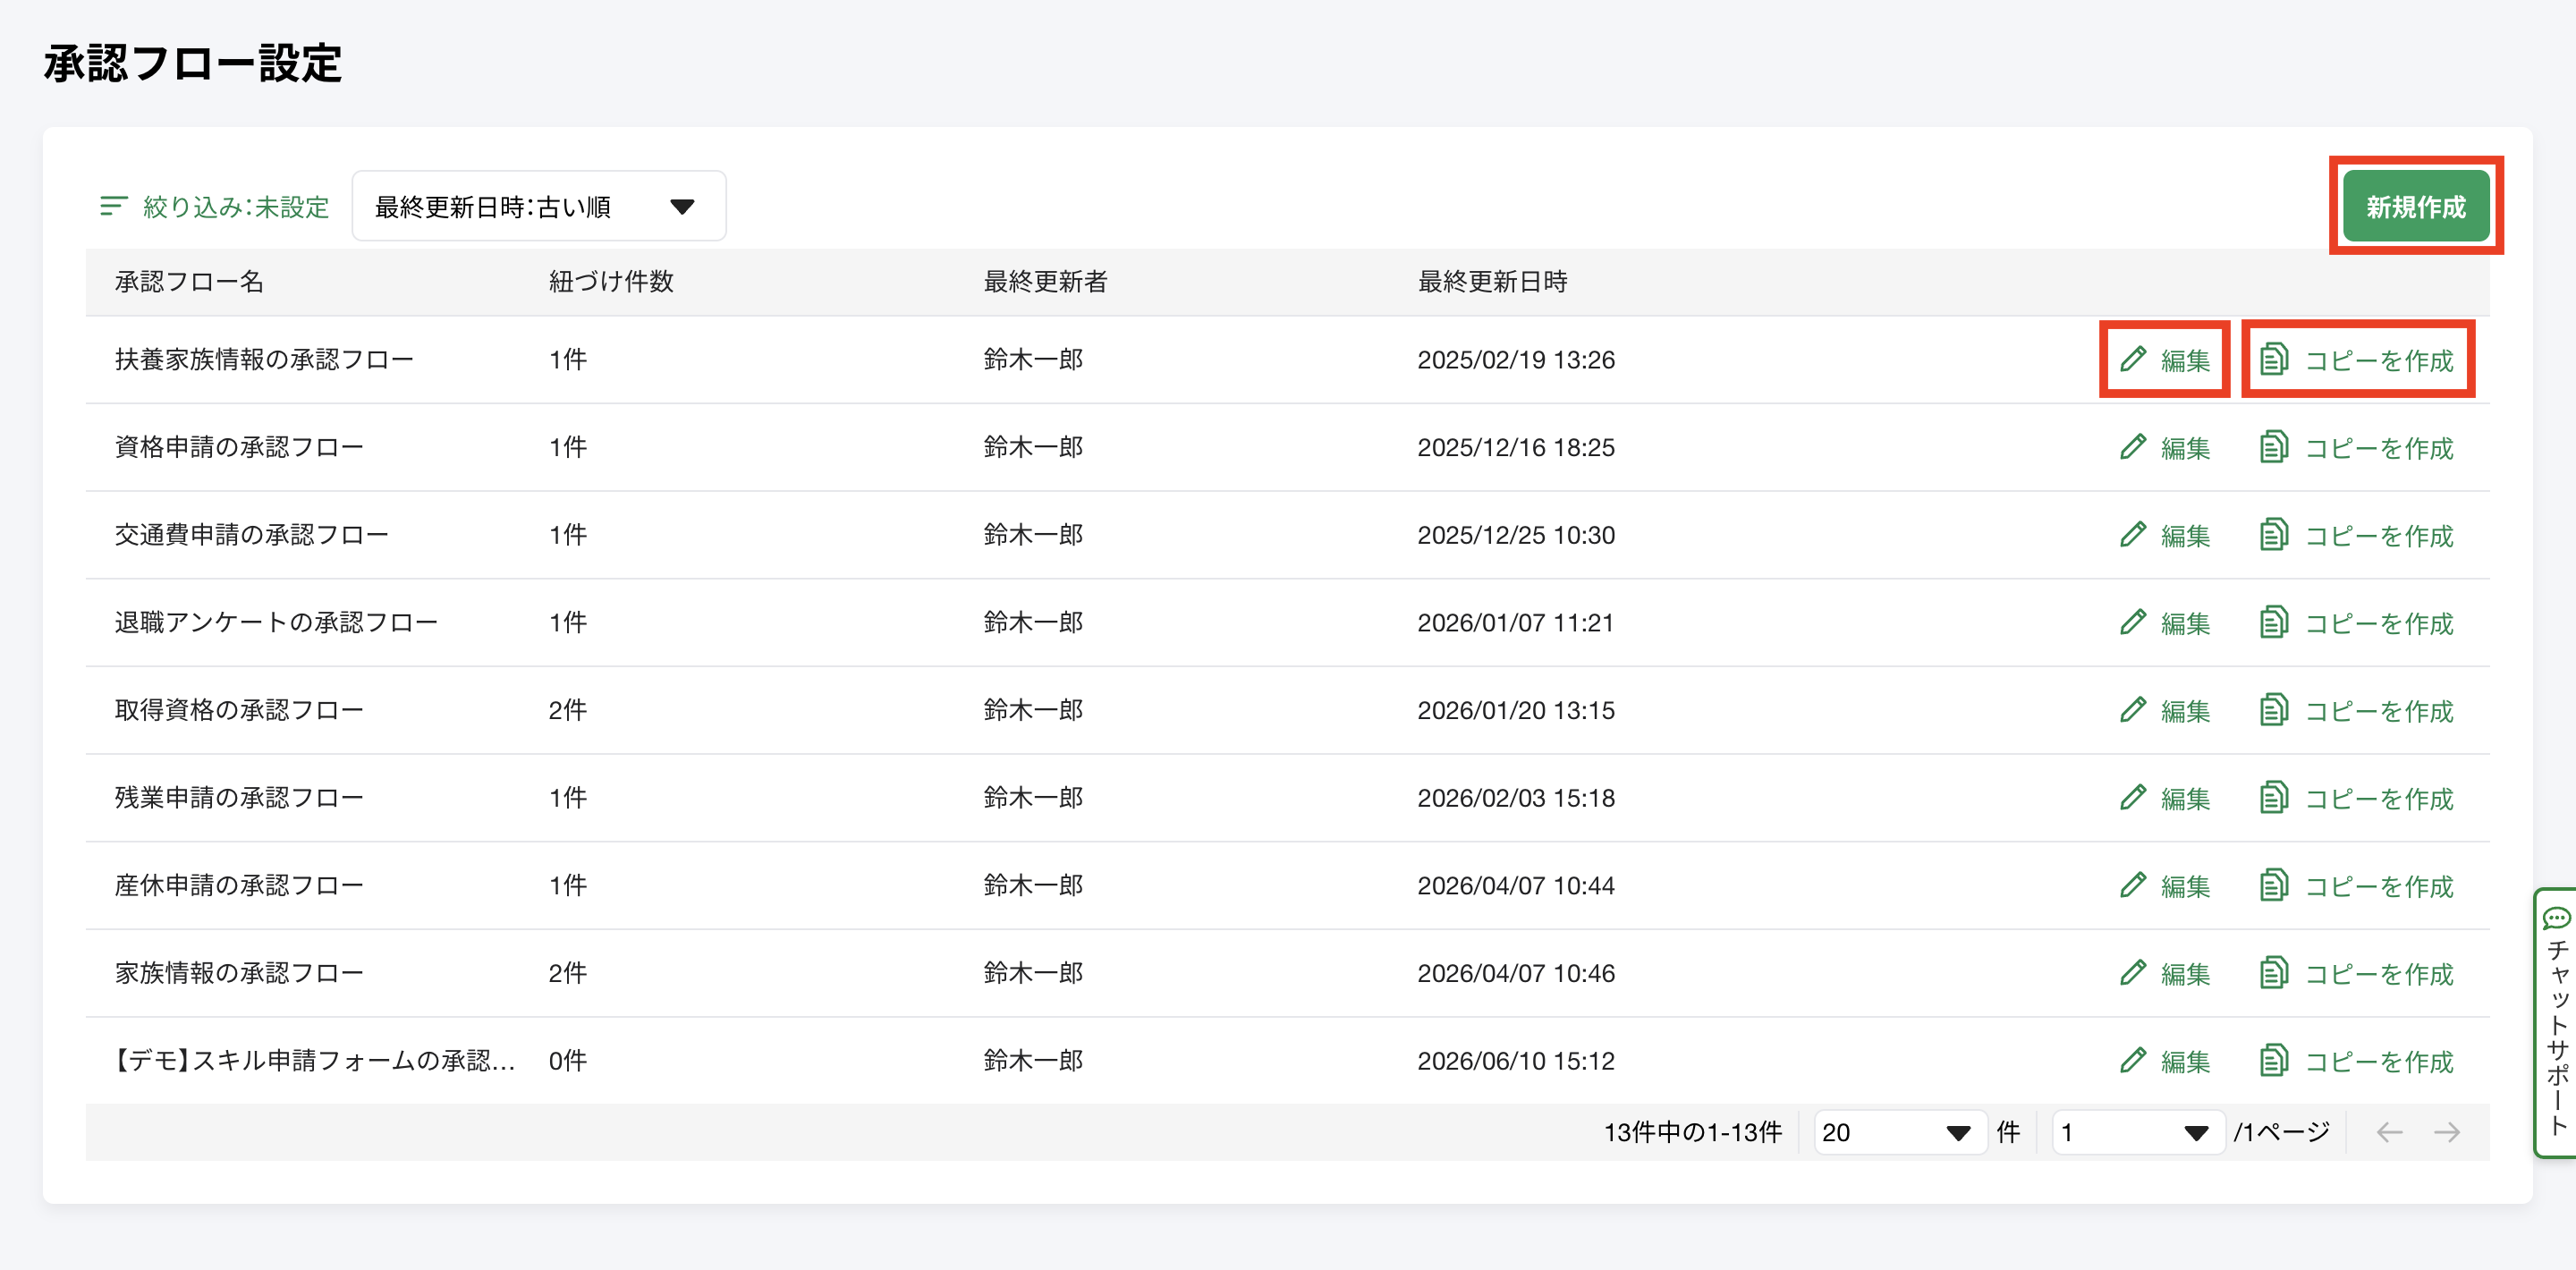2576x1270 pixels.
Task: Open the 最終更新日時:古い順 sort dropdown
Action: pyautogui.click(x=539, y=206)
